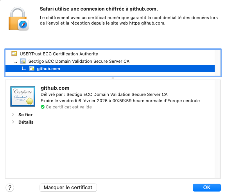Image resolution: width=226 pixels, height=195 pixels.
Task: Click the Safari utilise une connexion chiffrée heading
Action: point(99,9)
